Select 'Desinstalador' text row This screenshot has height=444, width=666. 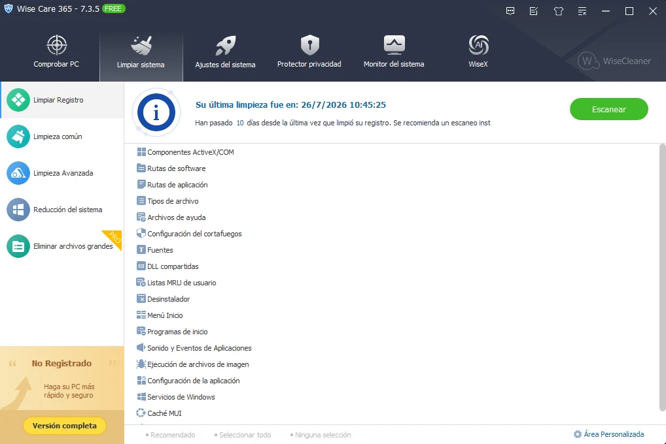coord(169,299)
